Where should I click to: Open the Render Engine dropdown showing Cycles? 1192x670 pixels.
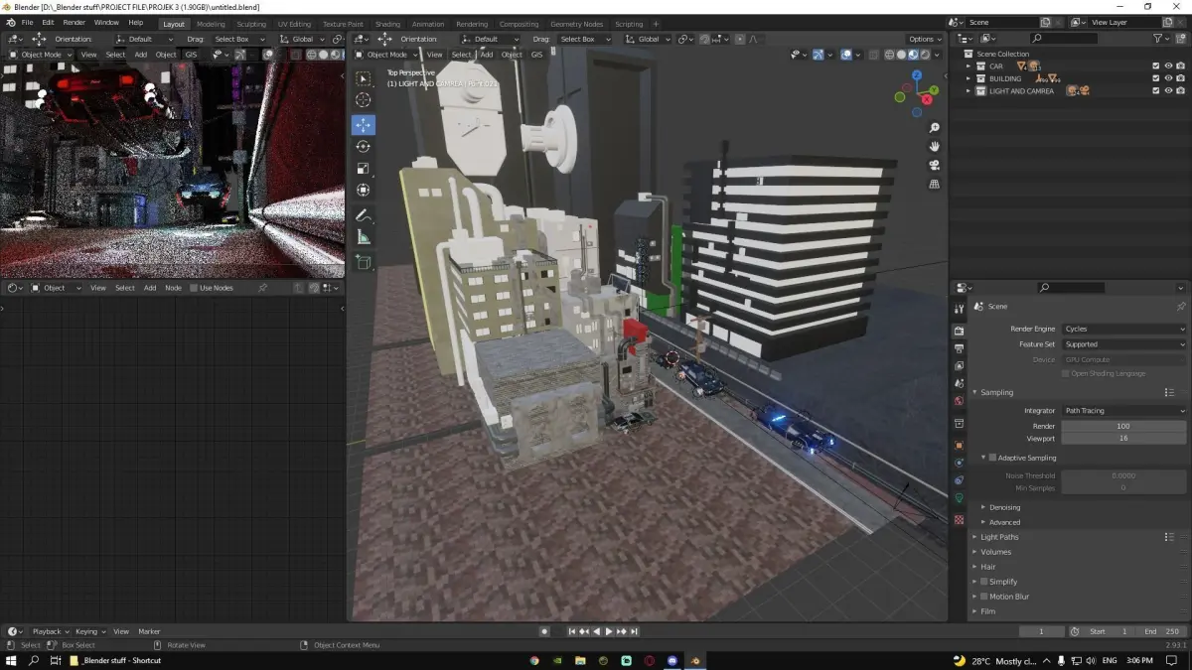point(1123,329)
